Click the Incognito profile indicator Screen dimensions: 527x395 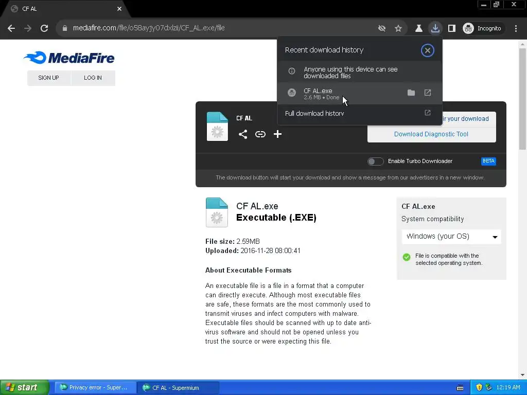click(x=482, y=28)
